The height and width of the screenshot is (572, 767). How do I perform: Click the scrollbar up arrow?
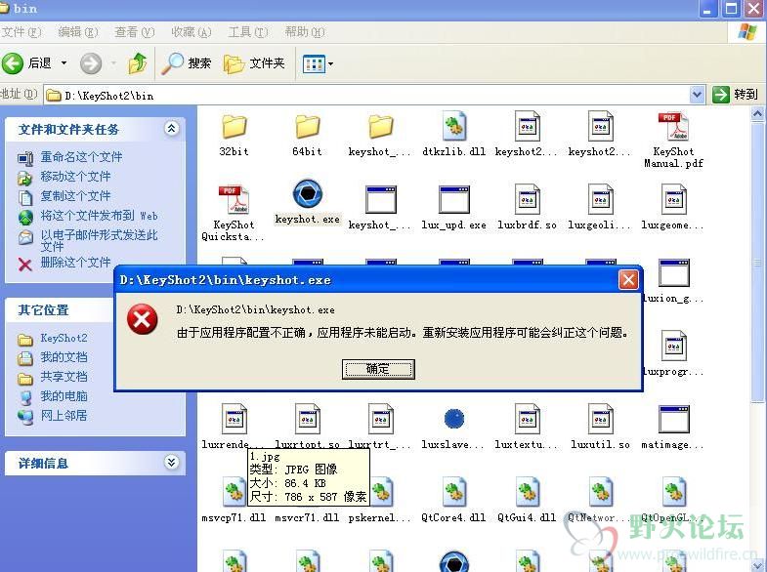tap(757, 114)
